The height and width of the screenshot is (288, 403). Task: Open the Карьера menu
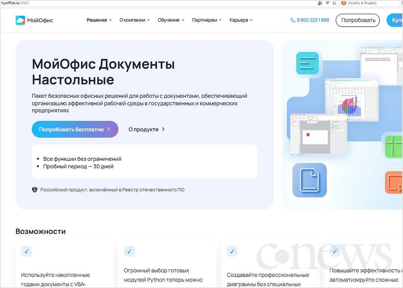[241, 20]
